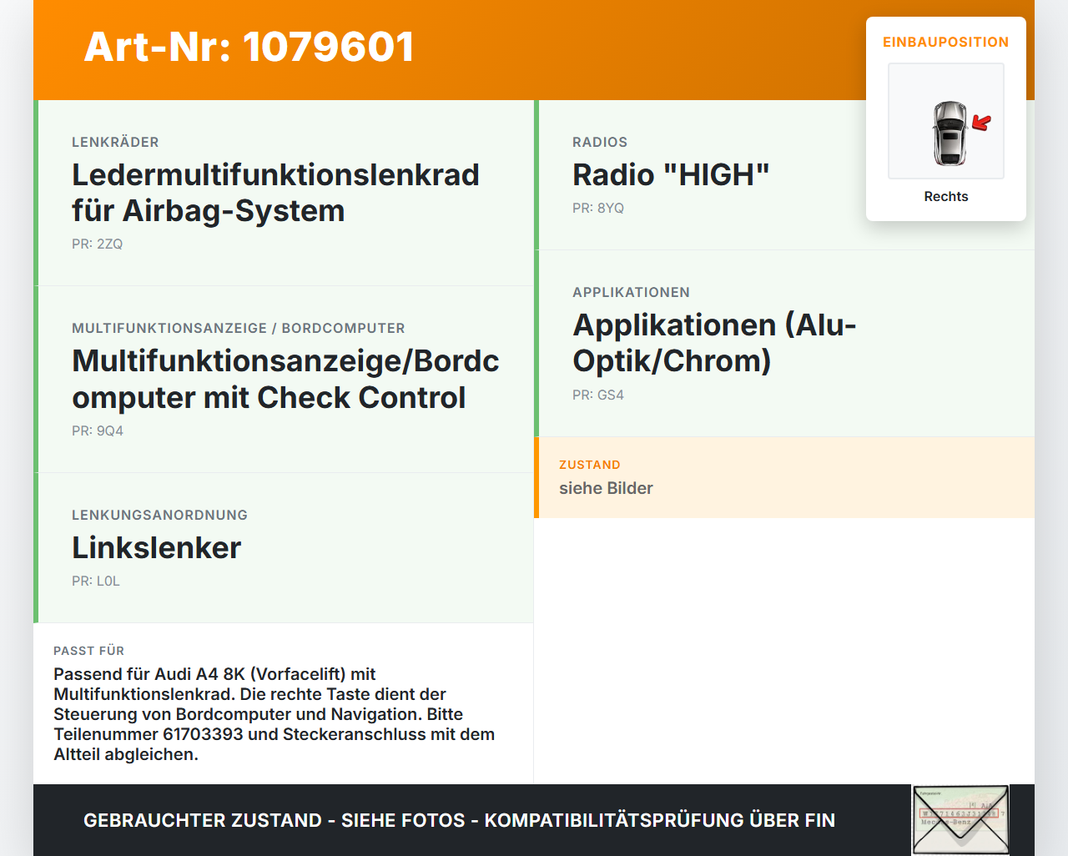The image size is (1068, 856).
Task: Click the LENKUNGSANORDNUNG category label
Action: [x=159, y=516]
